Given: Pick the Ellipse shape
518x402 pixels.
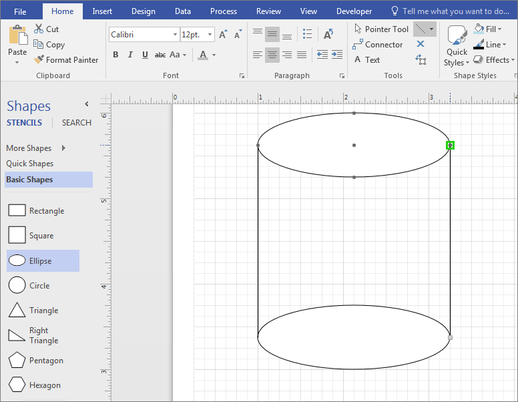Looking at the screenshot, I should pyautogui.click(x=43, y=261).
